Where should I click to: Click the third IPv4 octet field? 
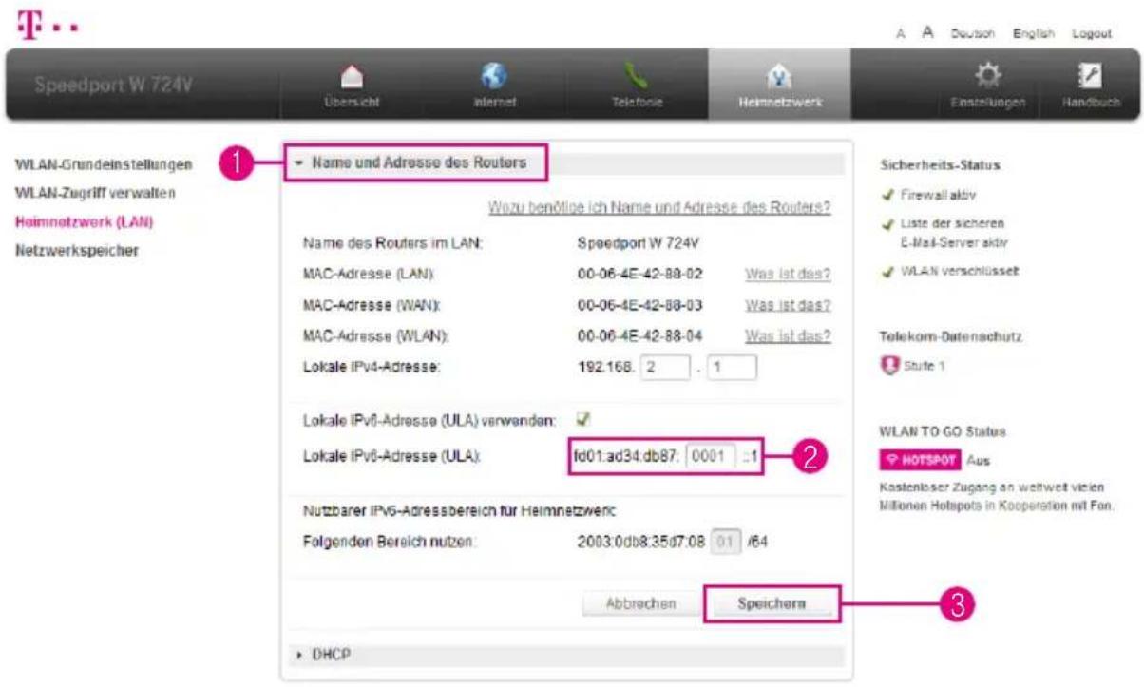pyautogui.click(x=663, y=368)
